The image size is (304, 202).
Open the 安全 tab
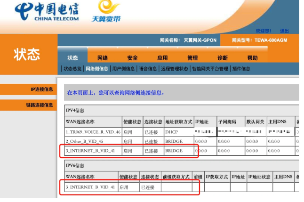[133, 58]
